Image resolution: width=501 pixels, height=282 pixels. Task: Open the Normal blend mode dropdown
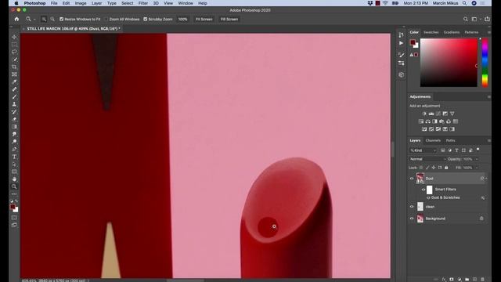427,159
